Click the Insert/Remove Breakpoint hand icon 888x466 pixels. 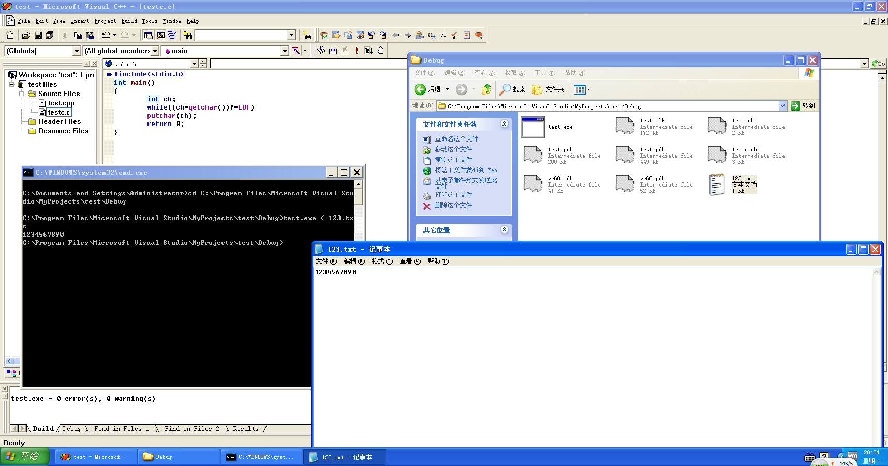pyautogui.click(x=380, y=51)
